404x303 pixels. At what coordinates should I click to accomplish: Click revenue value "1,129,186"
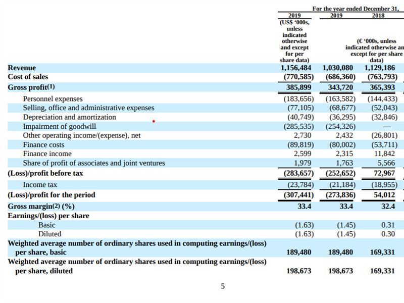point(380,68)
